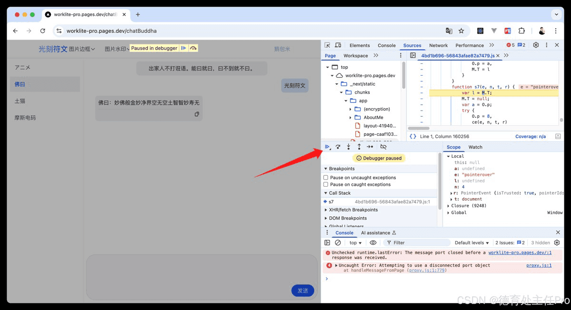571x310 pixels.
Task: Focus the console Filter input field
Action: tap(417, 243)
